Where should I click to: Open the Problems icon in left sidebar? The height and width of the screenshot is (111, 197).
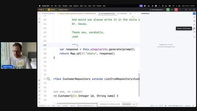39,99
